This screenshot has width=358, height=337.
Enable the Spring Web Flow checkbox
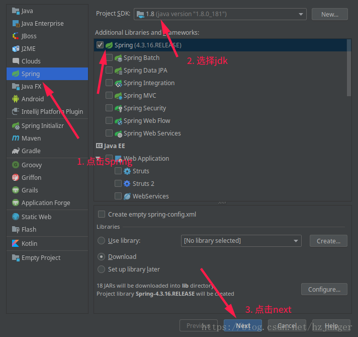click(109, 120)
